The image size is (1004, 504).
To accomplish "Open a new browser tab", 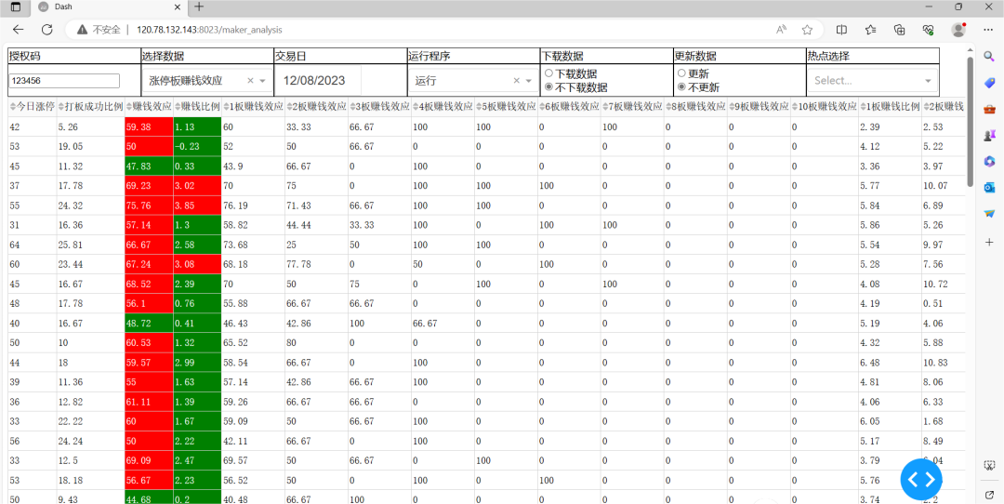I will pyautogui.click(x=199, y=7).
